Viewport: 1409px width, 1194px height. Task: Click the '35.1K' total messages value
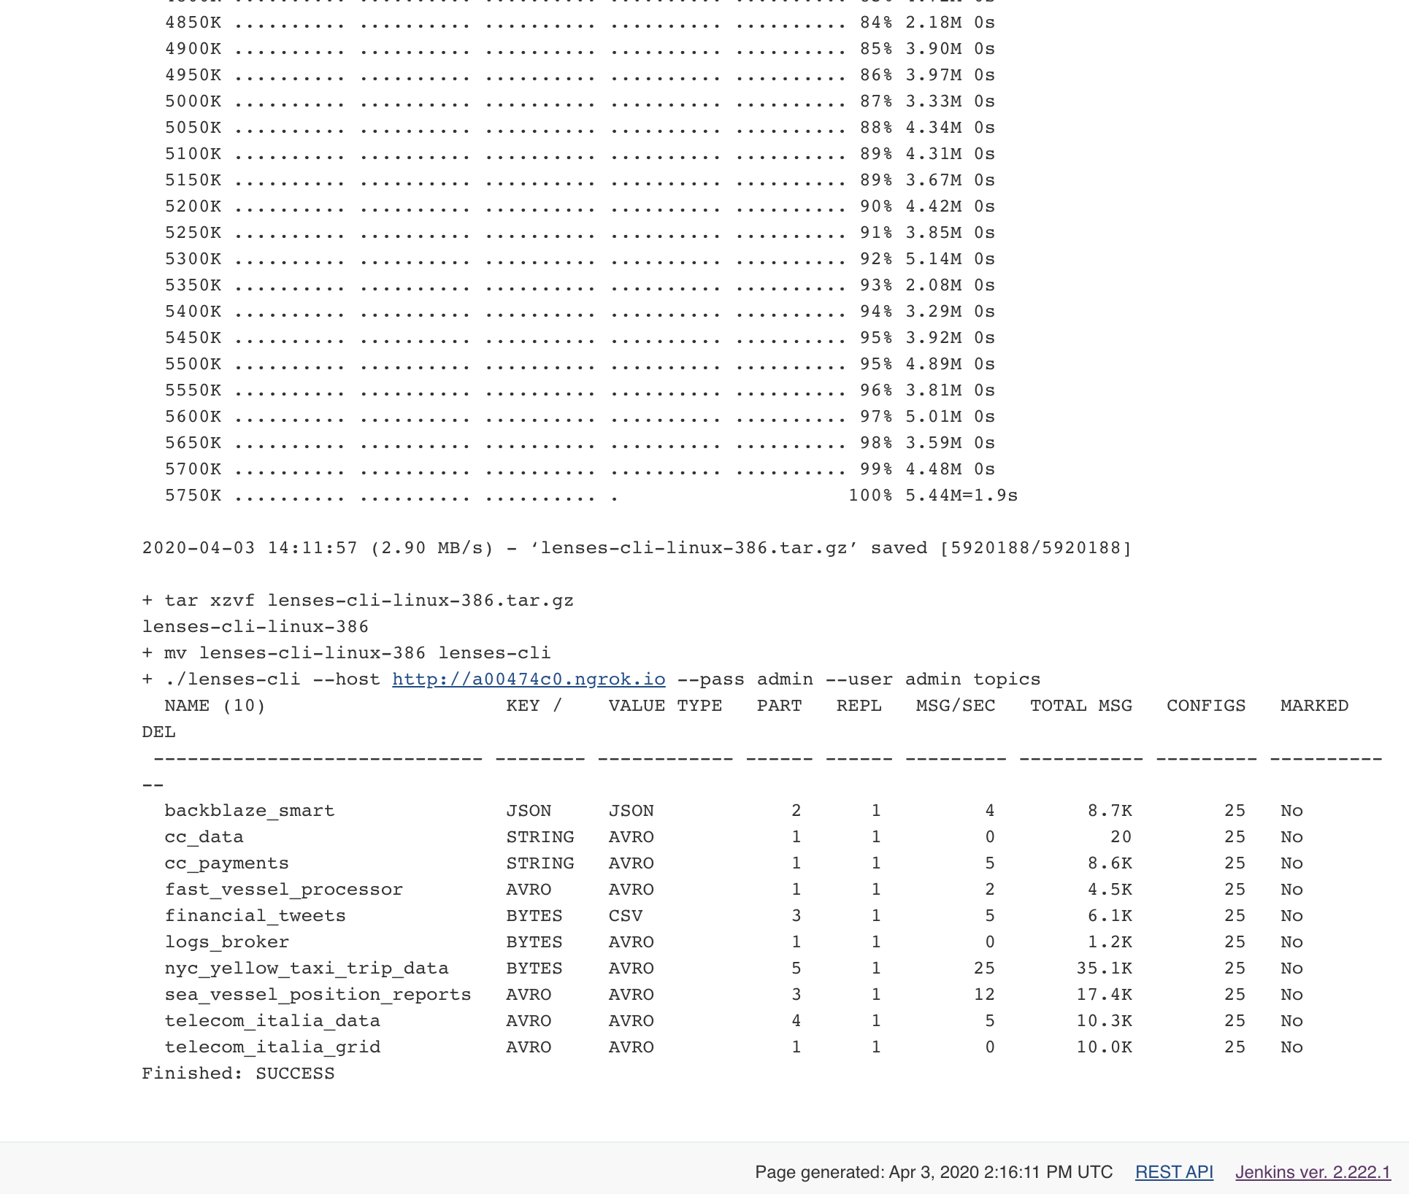(1104, 968)
